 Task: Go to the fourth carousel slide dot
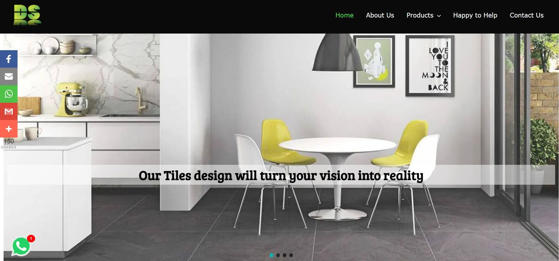(291, 255)
